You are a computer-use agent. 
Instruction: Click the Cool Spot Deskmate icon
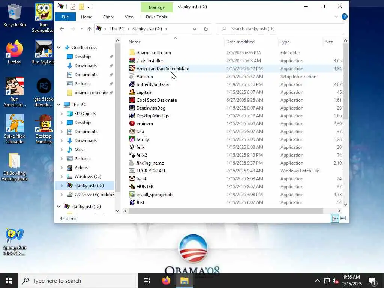(132, 100)
